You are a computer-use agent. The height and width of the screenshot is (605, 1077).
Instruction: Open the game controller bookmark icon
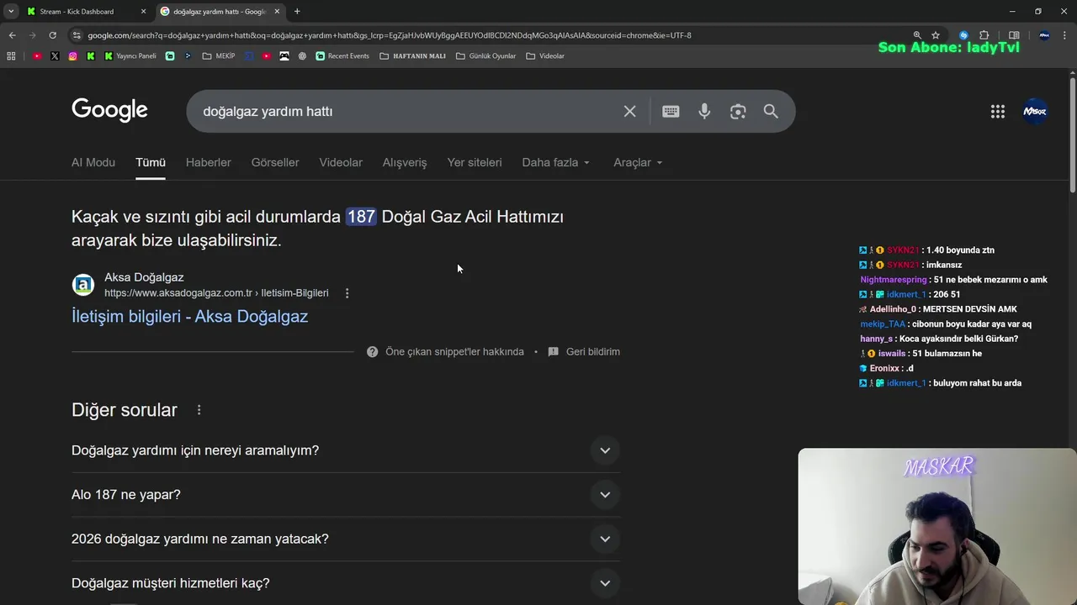[284, 56]
